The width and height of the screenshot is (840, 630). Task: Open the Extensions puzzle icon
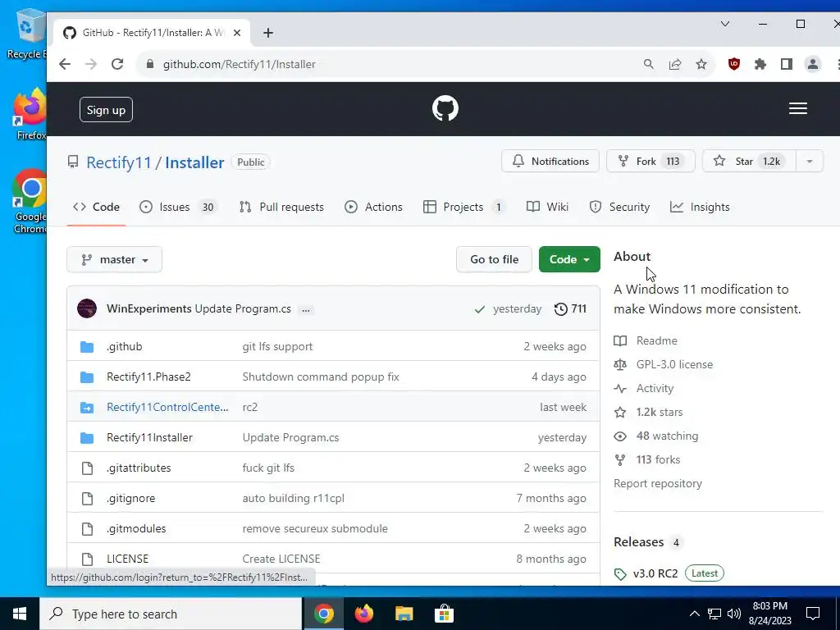coord(760,64)
